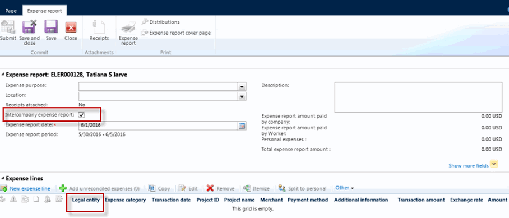Uncheck the Intercompany expense report checkbox
509x218 pixels.
[82, 115]
